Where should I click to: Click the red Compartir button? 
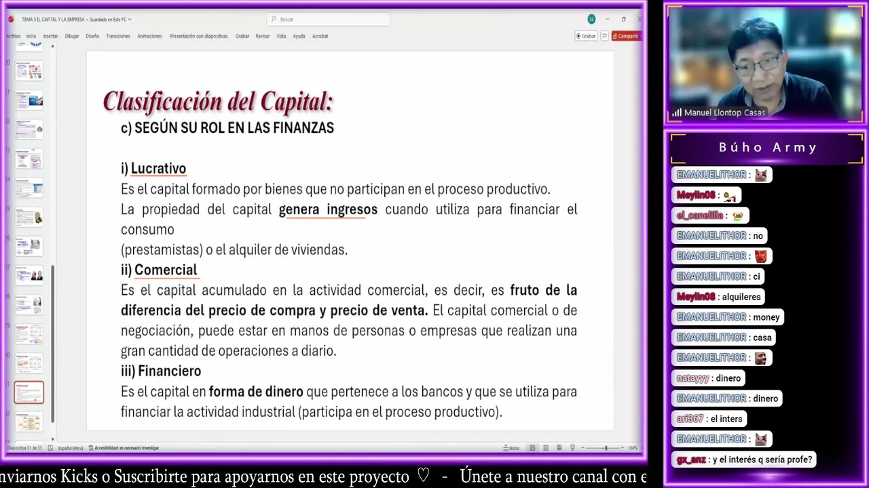coord(626,36)
